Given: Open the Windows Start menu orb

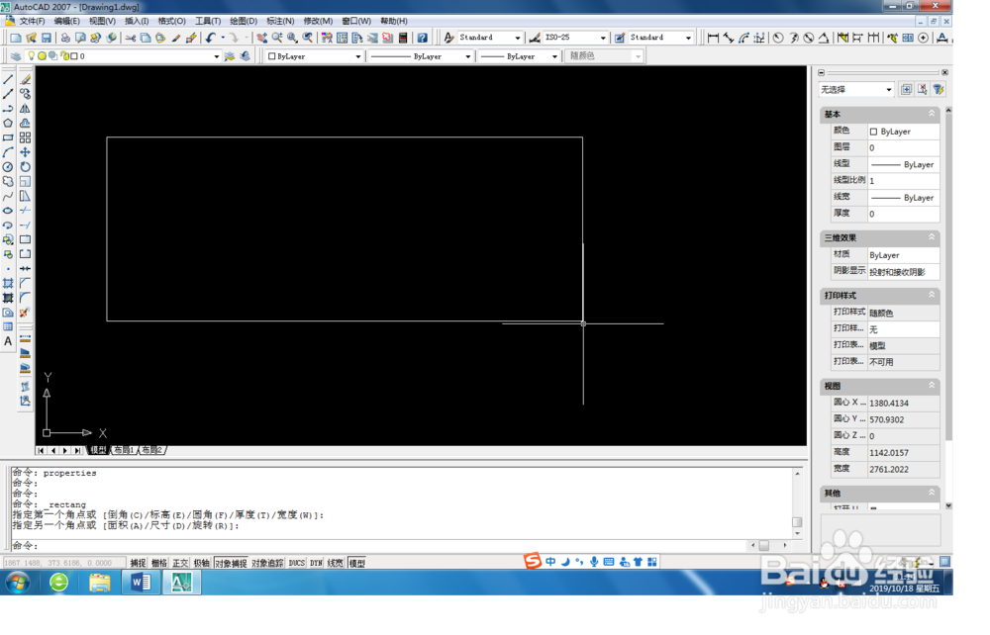Looking at the screenshot, I should coord(18,582).
